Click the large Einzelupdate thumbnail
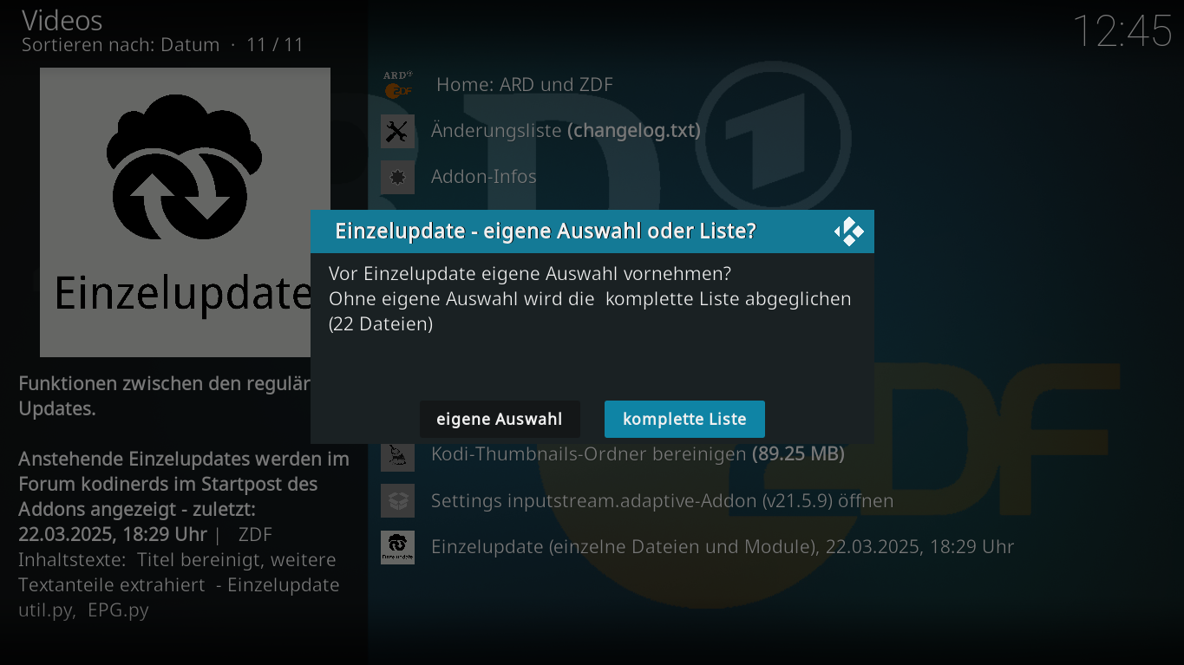The width and height of the screenshot is (1184, 665). point(185,212)
